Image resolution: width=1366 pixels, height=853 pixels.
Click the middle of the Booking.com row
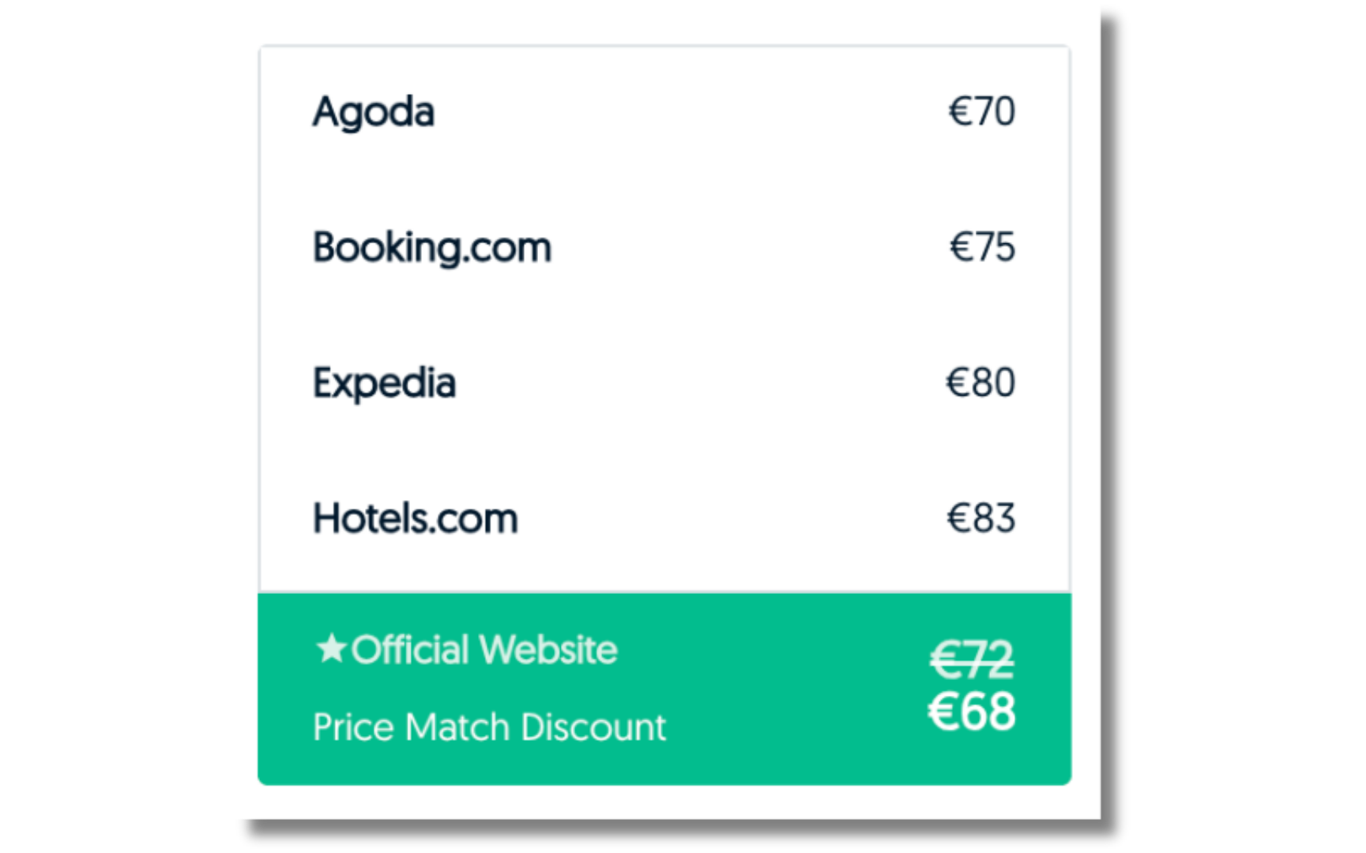click(x=664, y=248)
